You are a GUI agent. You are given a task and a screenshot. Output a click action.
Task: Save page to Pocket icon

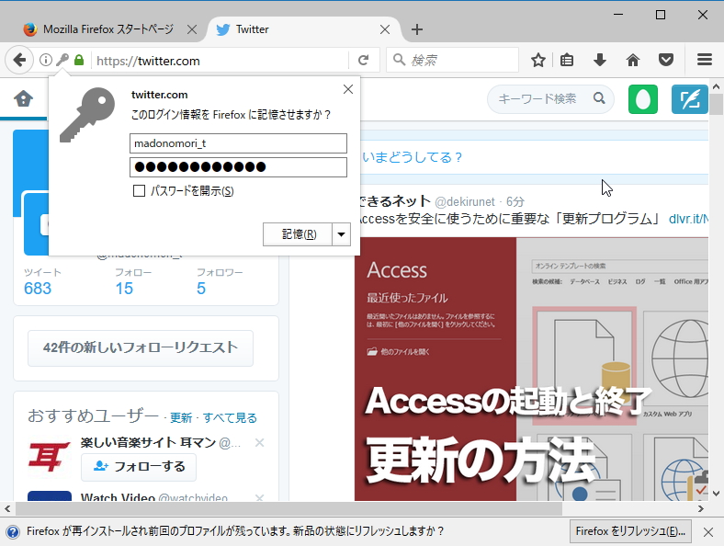click(x=666, y=60)
